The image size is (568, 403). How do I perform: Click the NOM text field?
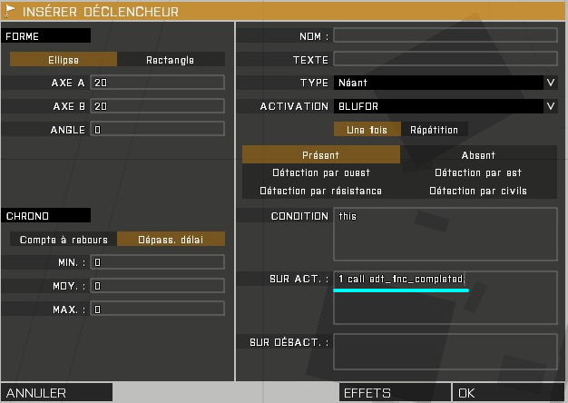(x=445, y=36)
